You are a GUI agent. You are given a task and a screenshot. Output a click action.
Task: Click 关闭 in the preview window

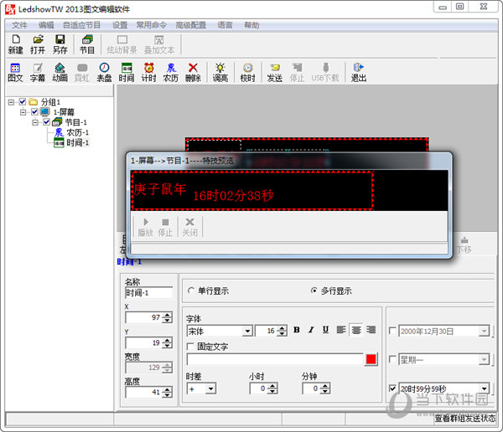(190, 227)
